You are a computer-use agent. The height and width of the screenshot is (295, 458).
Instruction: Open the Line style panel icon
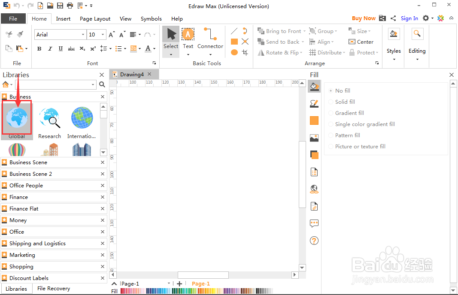point(314,104)
